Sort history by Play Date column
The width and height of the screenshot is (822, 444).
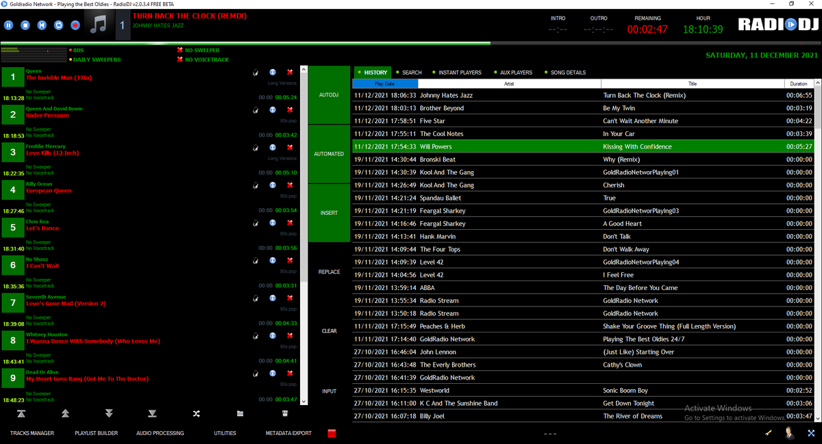tap(385, 83)
